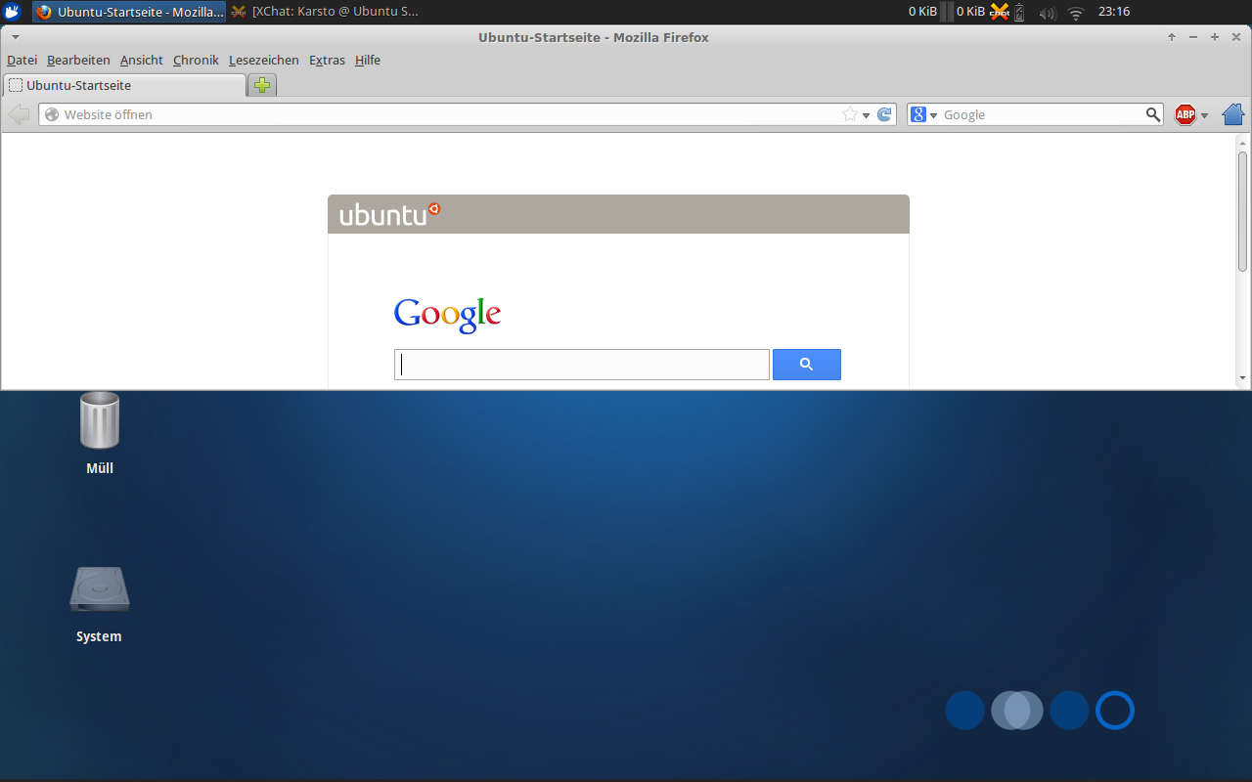
Task: Click the globe site identity icon
Action: click(52, 114)
